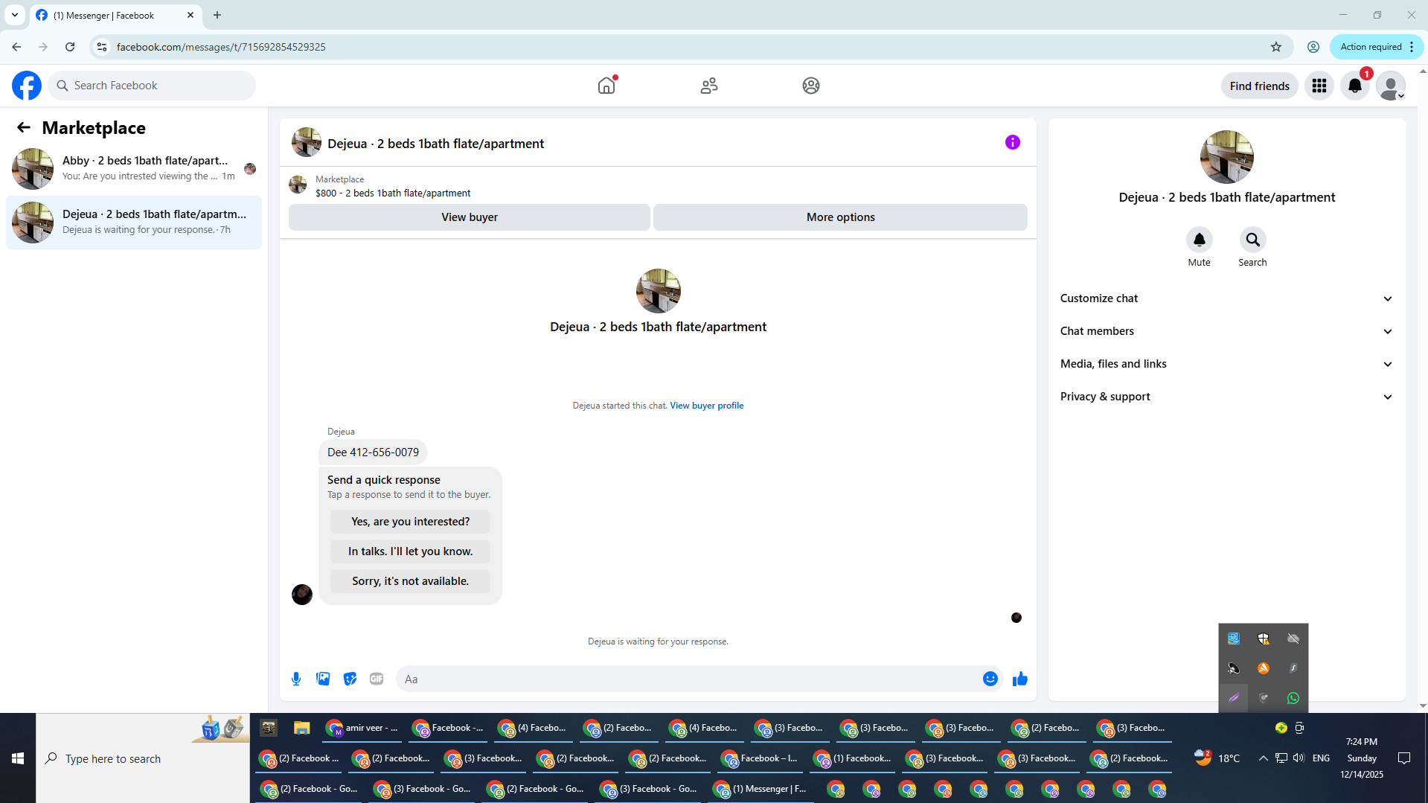Viewport: 1428px width, 803px height.
Task: Bookmark this page with the star icon
Action: pos(1276,47)
